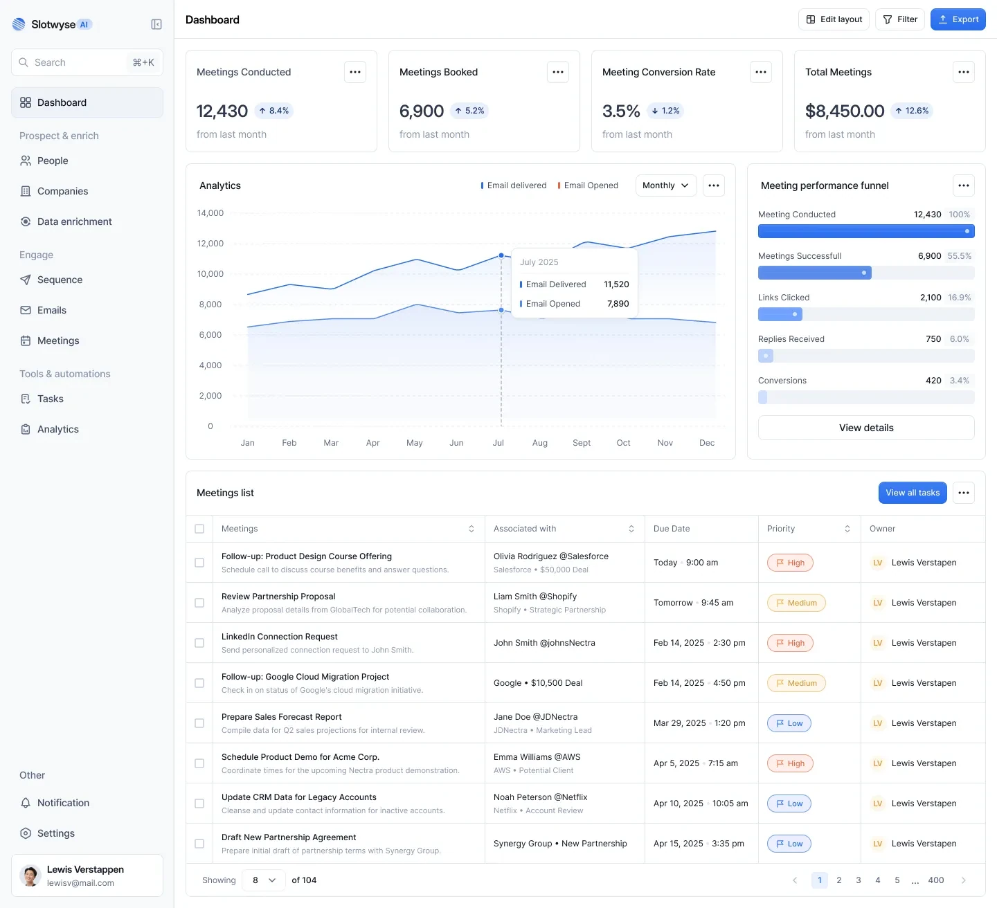Click the View all tasks button

pos(913,493)
